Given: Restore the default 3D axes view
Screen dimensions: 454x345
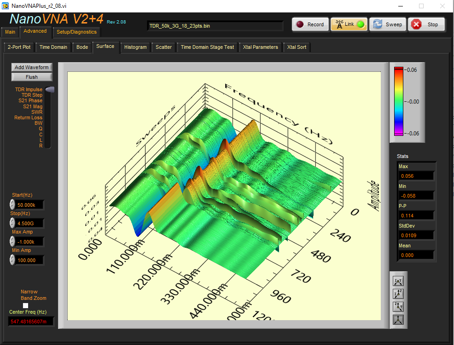Looking at the screenshot, I should (398, 320).
